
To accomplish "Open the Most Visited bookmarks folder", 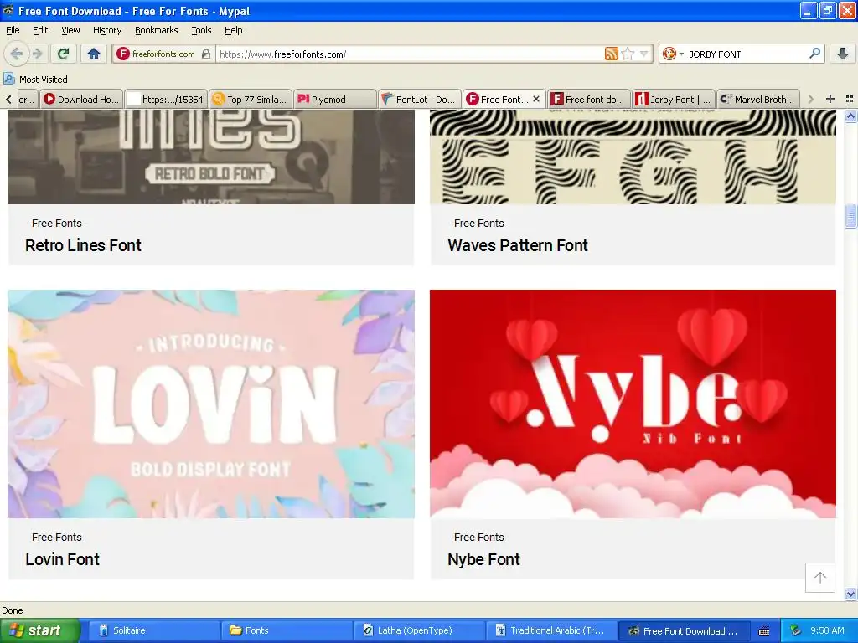I will click(35, 80).
